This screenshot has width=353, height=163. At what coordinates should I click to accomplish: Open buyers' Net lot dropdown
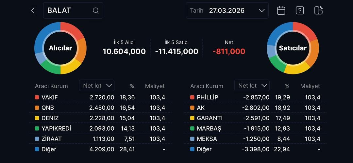[97, 86]
